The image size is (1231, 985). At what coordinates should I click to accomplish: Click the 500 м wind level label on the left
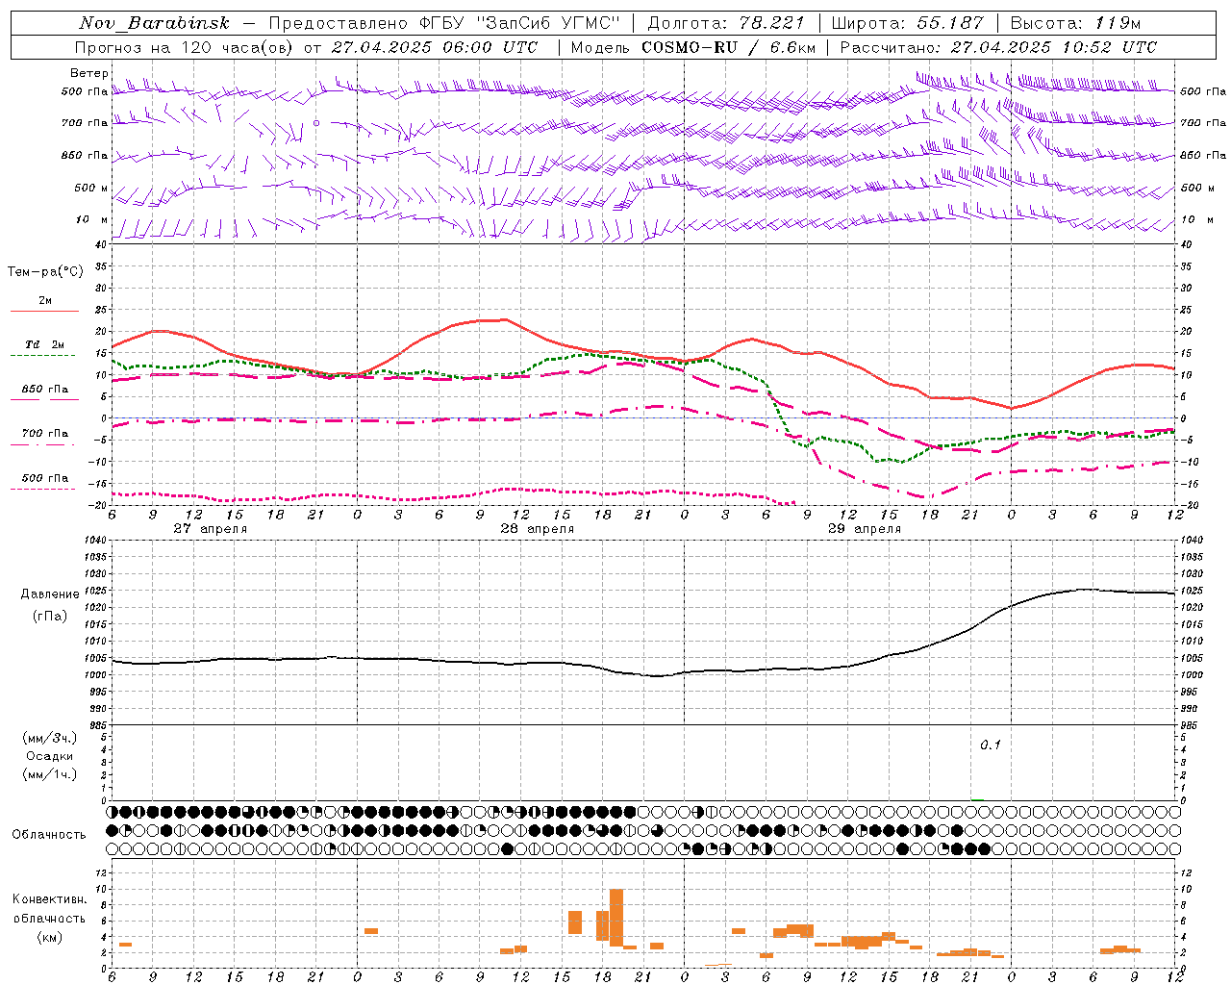tap(91, 188)
